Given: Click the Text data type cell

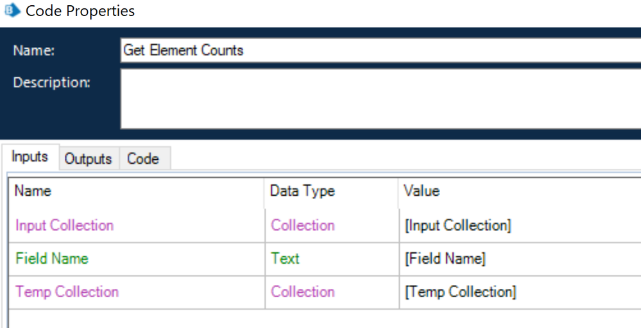Looking at the screenshot, I should click(286, 259).
